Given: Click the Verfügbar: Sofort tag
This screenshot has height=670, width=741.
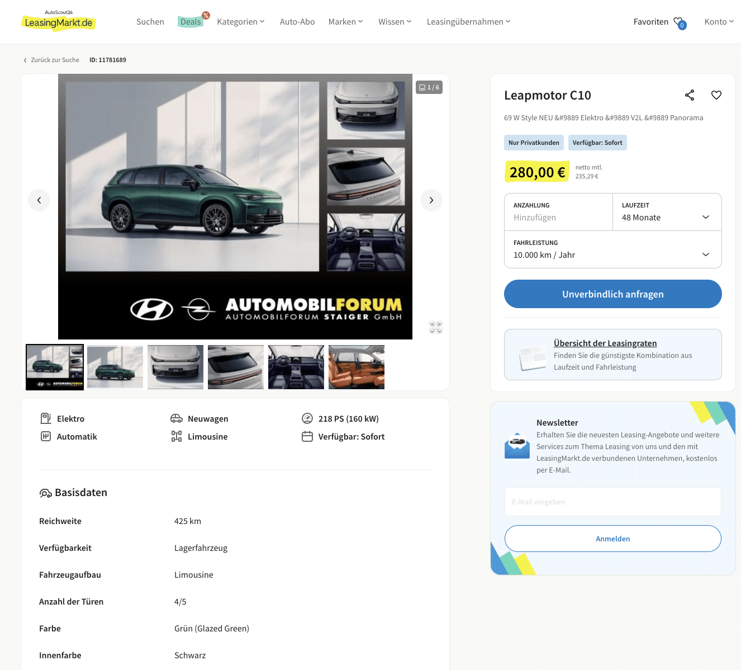Looking at the screenshot, I should (597, 143).
